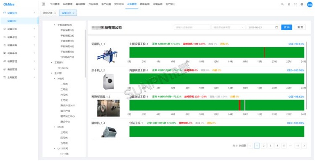Screen dimensions: 315x161
Task: Select f_v11线 in the tree
Action: click(64, 154)
